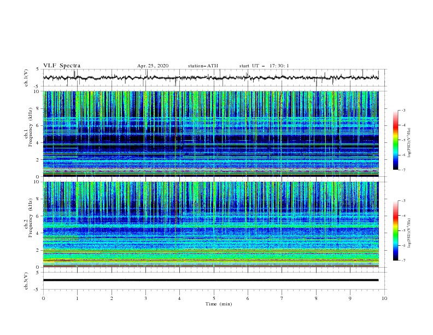The height and width of the screenshot is (335, 433).
Task: Click the "4" kHz tick on ch.1 frequency axis
Action: pos(38,143)
